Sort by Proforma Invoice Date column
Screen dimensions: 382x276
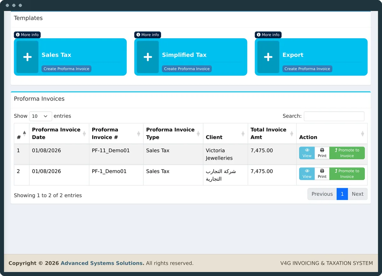59,134
